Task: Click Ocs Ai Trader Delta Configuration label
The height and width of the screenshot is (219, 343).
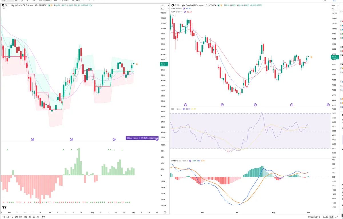Action: point(142,138)
